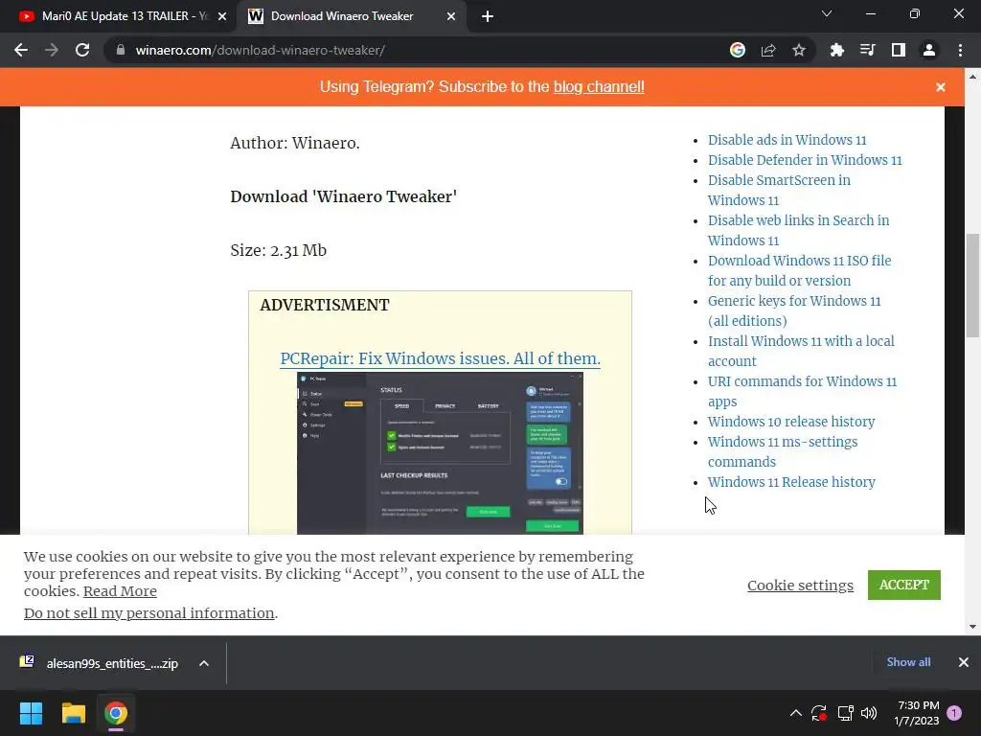Open Windows 10 release history link
This screenshot has width=981, height=736.
790,422
